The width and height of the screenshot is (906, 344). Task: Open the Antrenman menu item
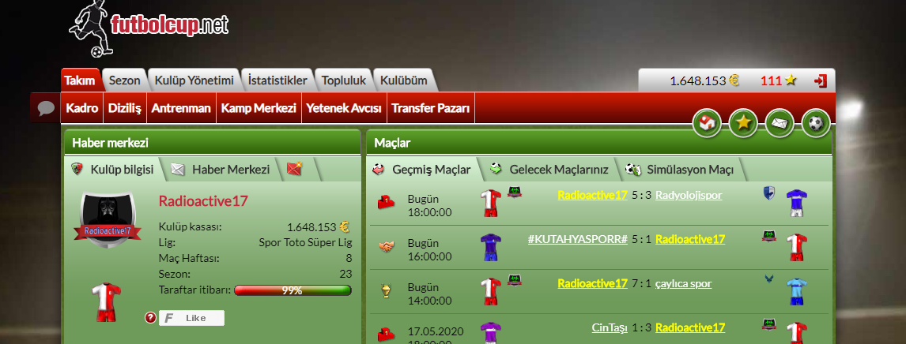(x=181, y=108)
